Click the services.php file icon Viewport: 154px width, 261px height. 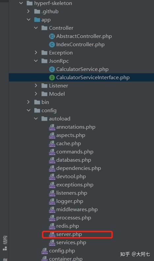point(52,243)
